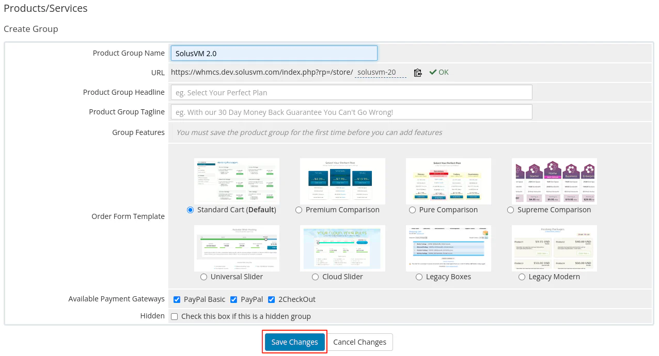Select the Universal Slider template
Screen dimensions: 659x356
pyautogui.click(x=203, y=277)
